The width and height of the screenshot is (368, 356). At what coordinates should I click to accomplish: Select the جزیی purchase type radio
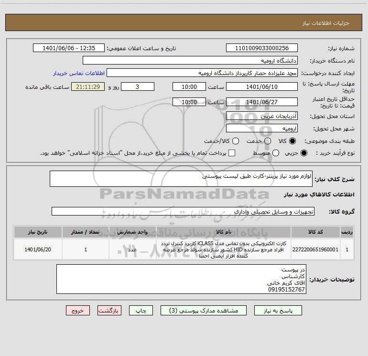(x=304, y=153)
